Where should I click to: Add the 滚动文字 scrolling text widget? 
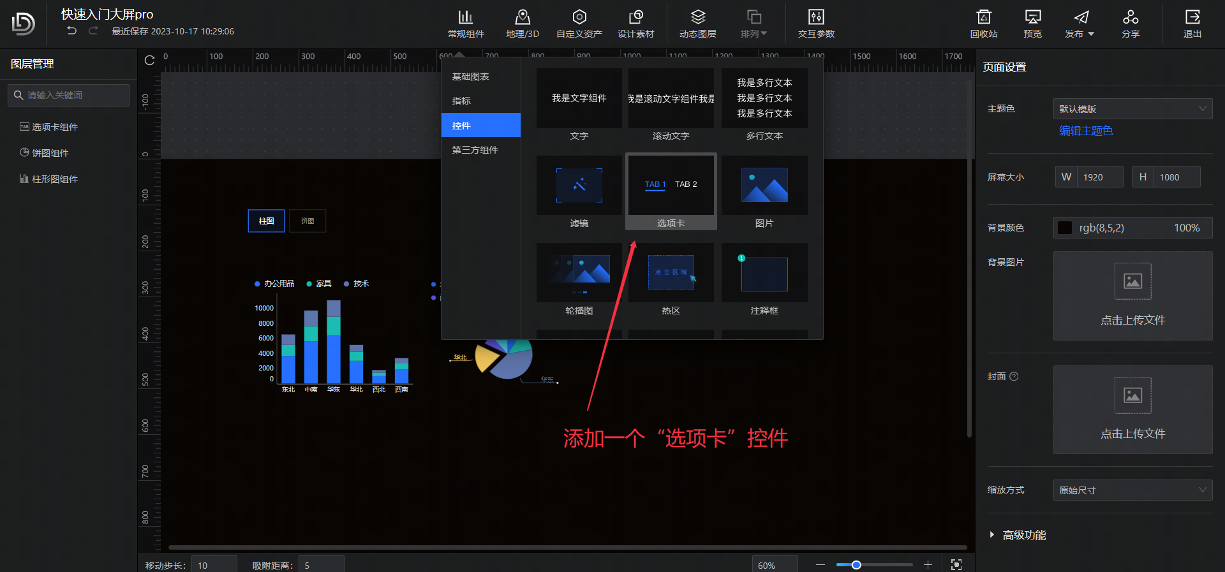[671, 105]
